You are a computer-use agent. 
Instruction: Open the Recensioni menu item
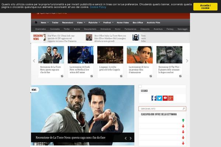pos(68,22)
